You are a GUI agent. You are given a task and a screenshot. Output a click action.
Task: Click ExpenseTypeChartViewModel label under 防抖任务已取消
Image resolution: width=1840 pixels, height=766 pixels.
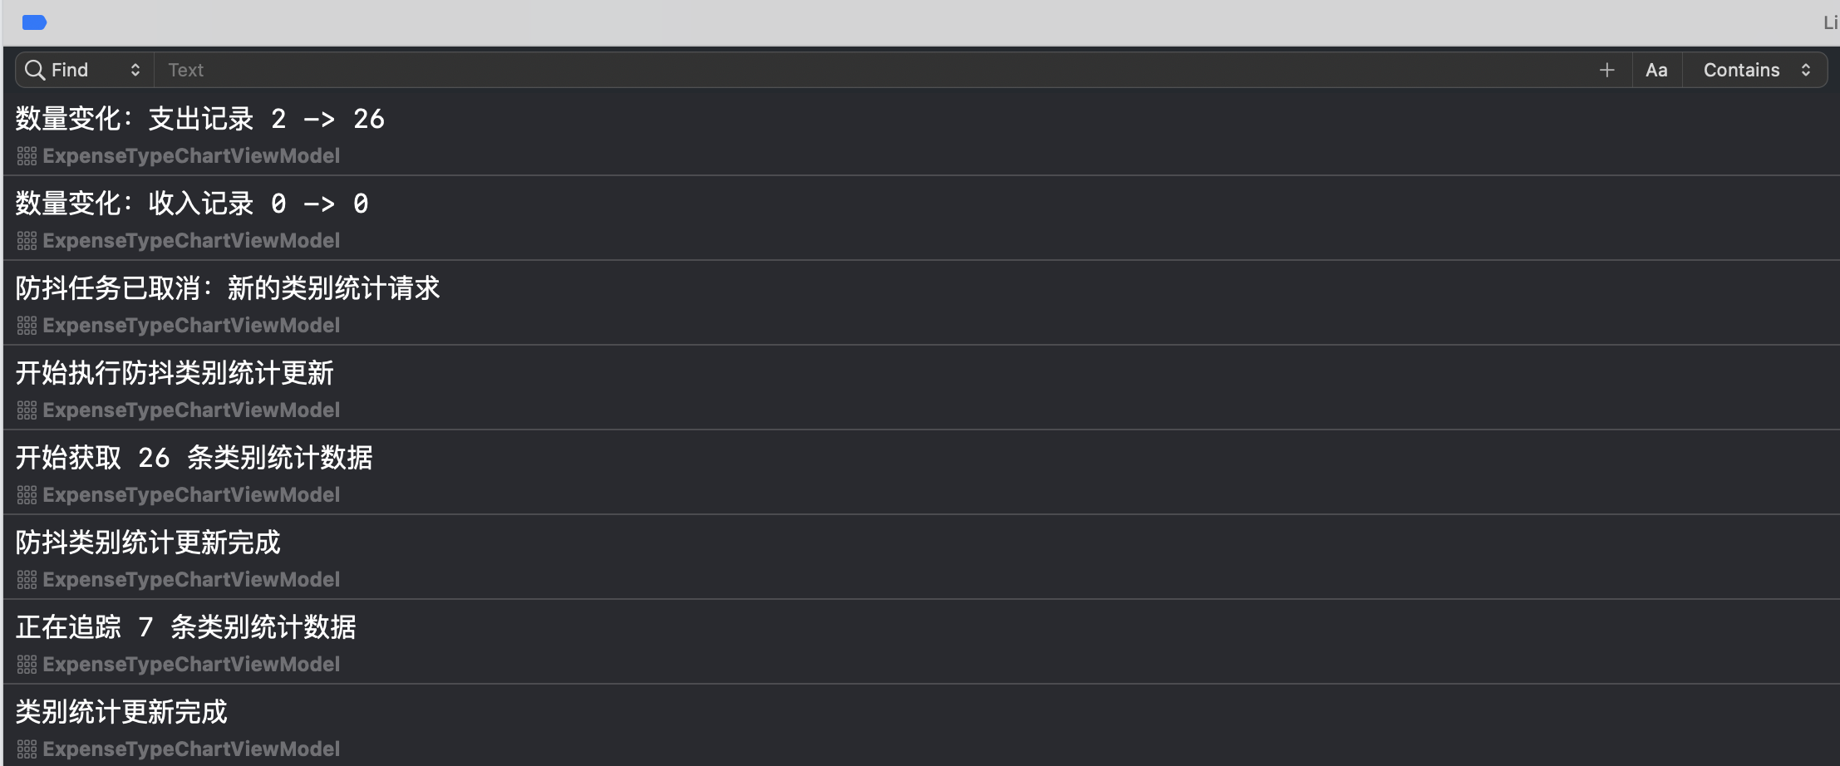[191, 326]
